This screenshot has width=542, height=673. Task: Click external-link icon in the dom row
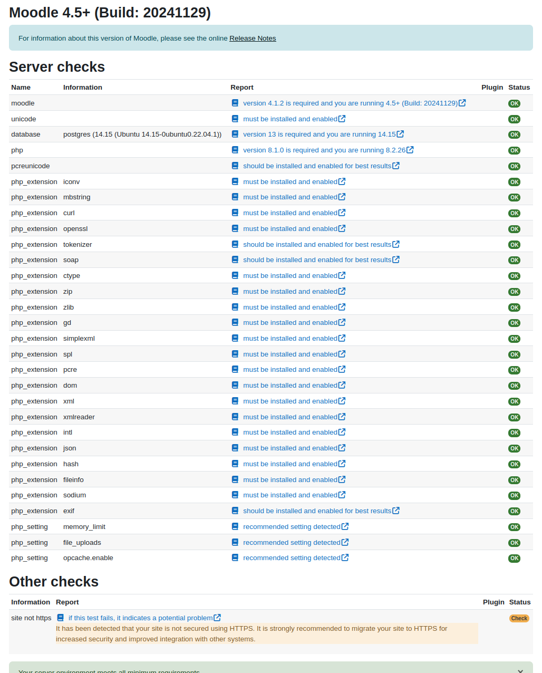[x=342, y=385]
